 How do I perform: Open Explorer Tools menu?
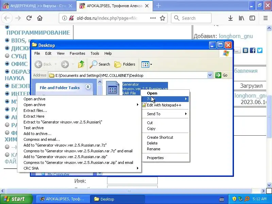click(95, 53)
